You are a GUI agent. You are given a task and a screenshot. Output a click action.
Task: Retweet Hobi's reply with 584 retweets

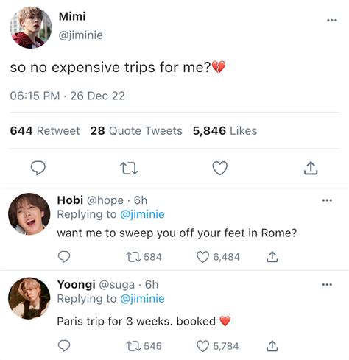click(144, 257)
